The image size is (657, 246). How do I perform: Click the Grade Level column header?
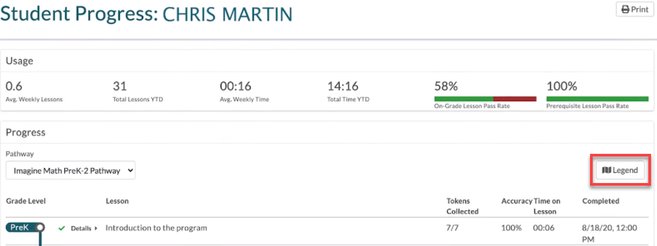coord(26,201)
